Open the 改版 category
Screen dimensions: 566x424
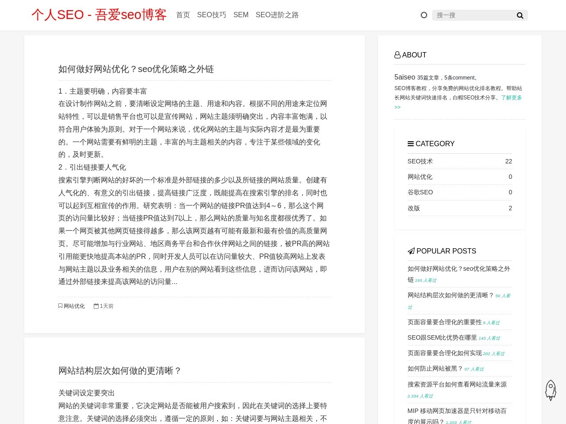tap(414, 208)
